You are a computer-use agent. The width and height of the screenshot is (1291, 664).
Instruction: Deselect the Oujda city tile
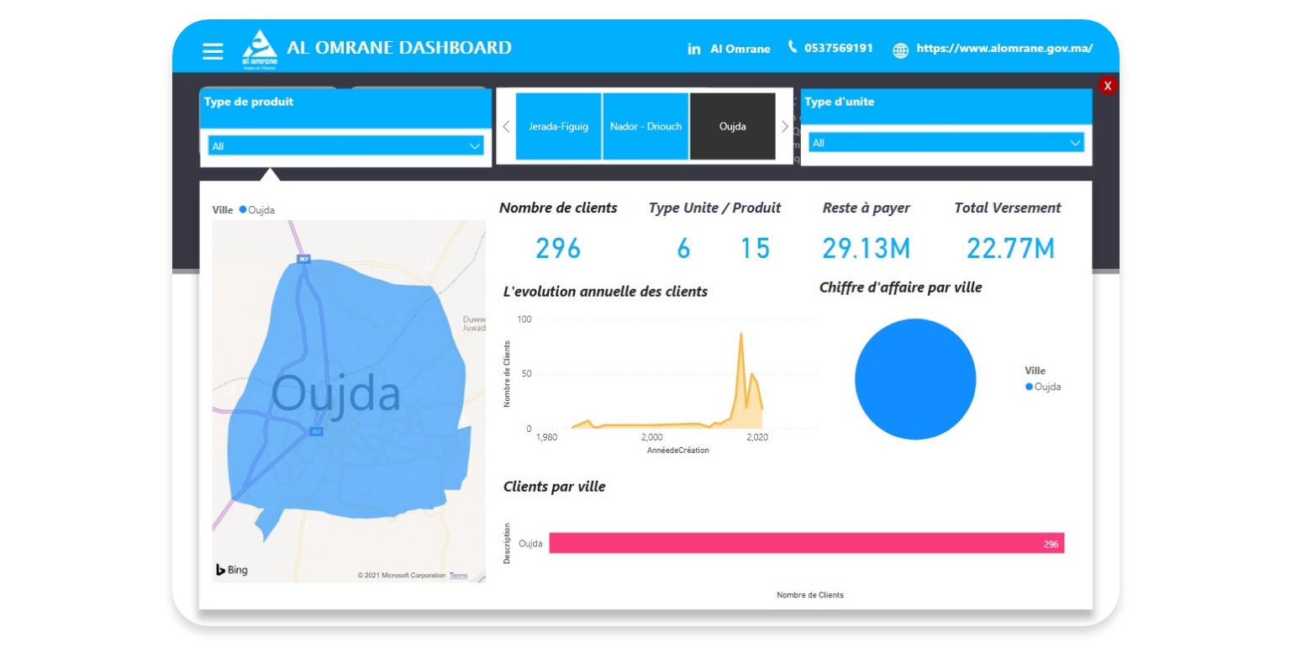(732, 126)
